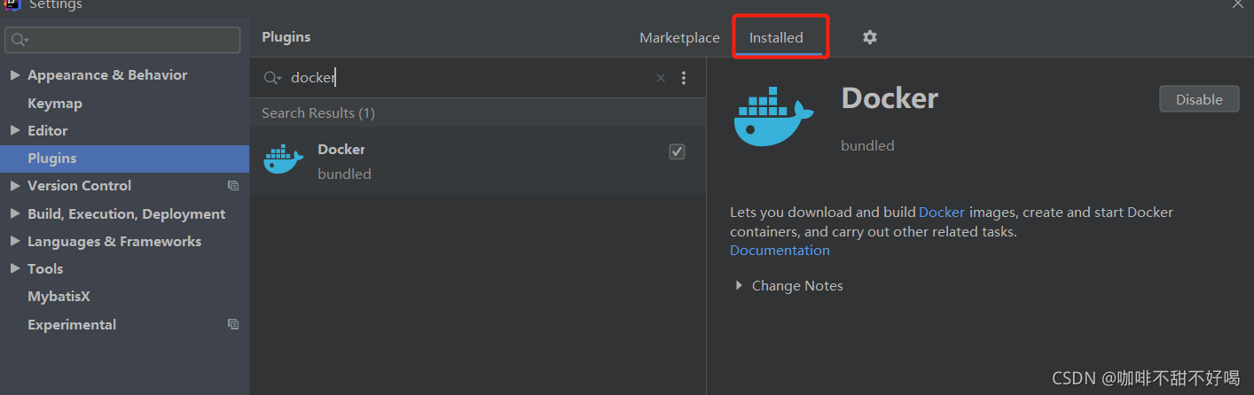Switch to the Installed tab

click(776, 38)
